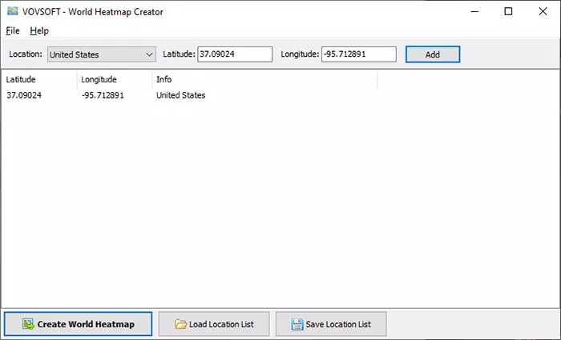The width and height of the screenshot is (561, 340).
Task: Expand the Location dropdown showing United States
Action: tap(102, 54)
